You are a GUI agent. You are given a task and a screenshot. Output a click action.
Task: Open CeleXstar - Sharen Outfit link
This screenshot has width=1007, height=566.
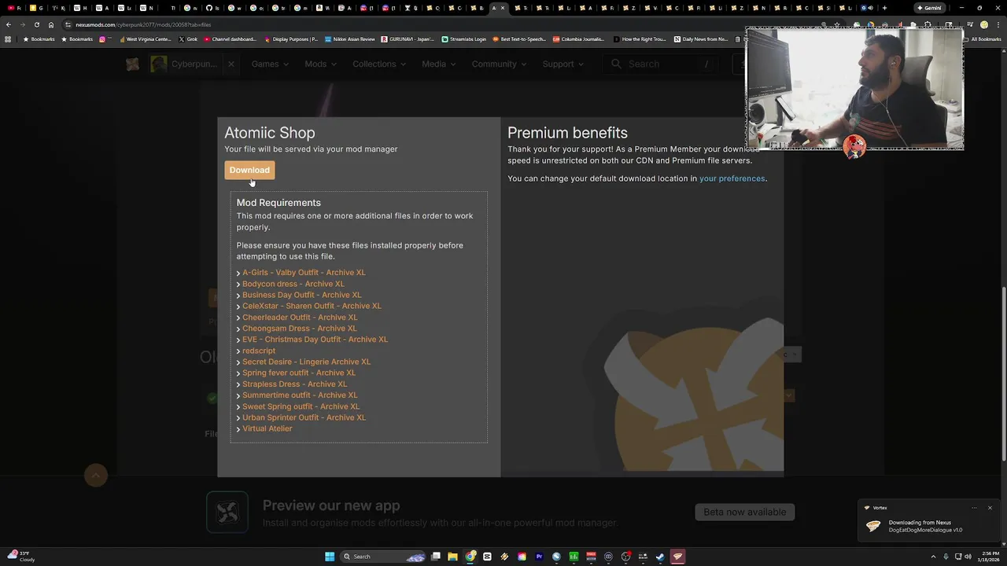point(312,306)
